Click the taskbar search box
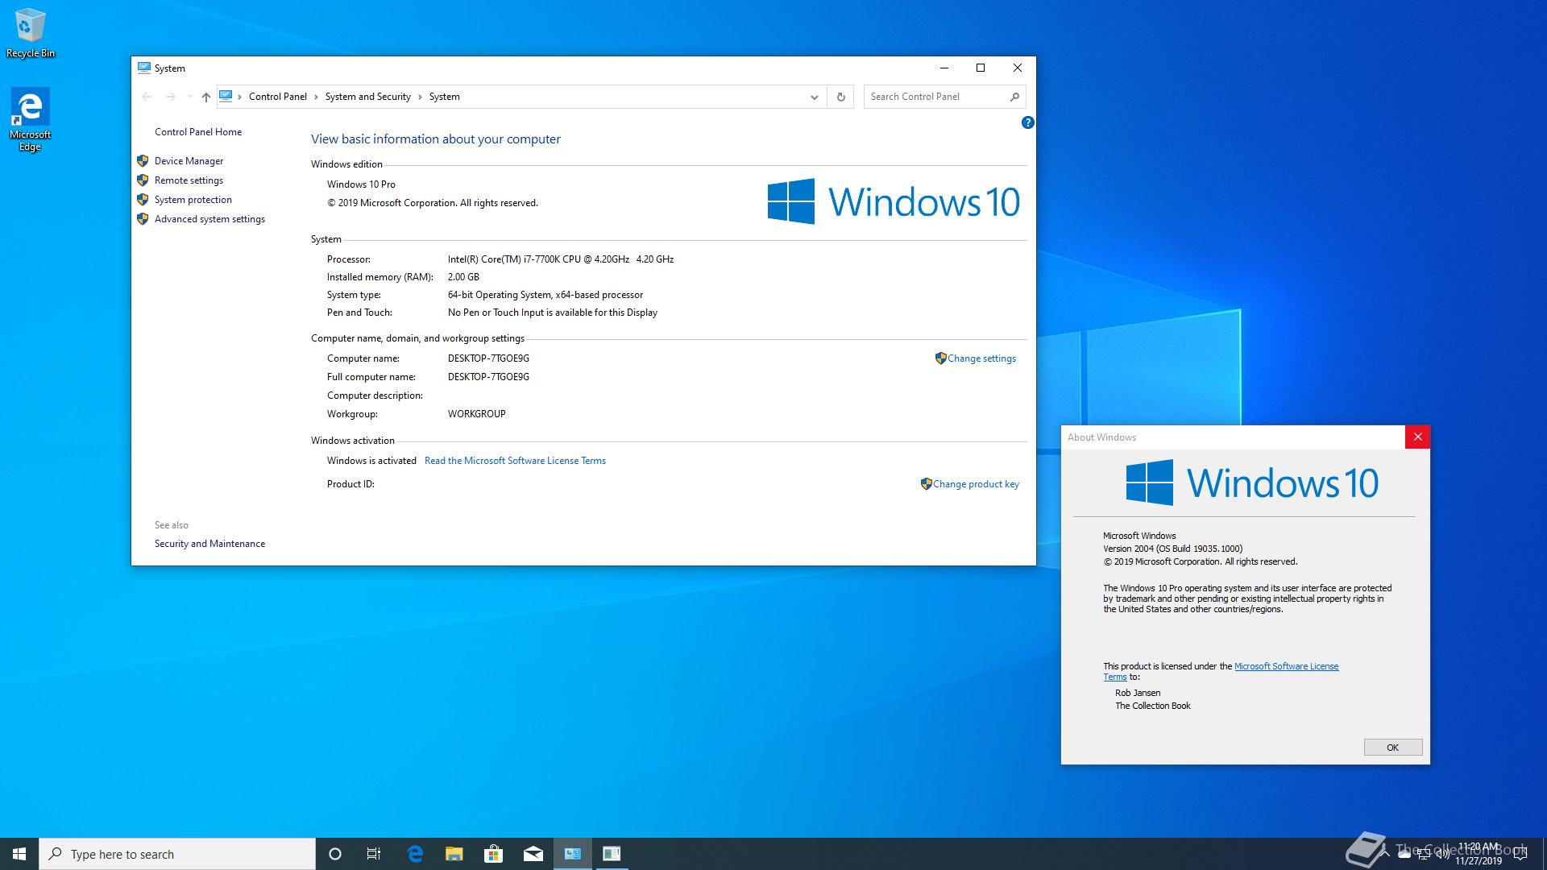This screenshot has width=1547, height=870. [x=177, y=854]
